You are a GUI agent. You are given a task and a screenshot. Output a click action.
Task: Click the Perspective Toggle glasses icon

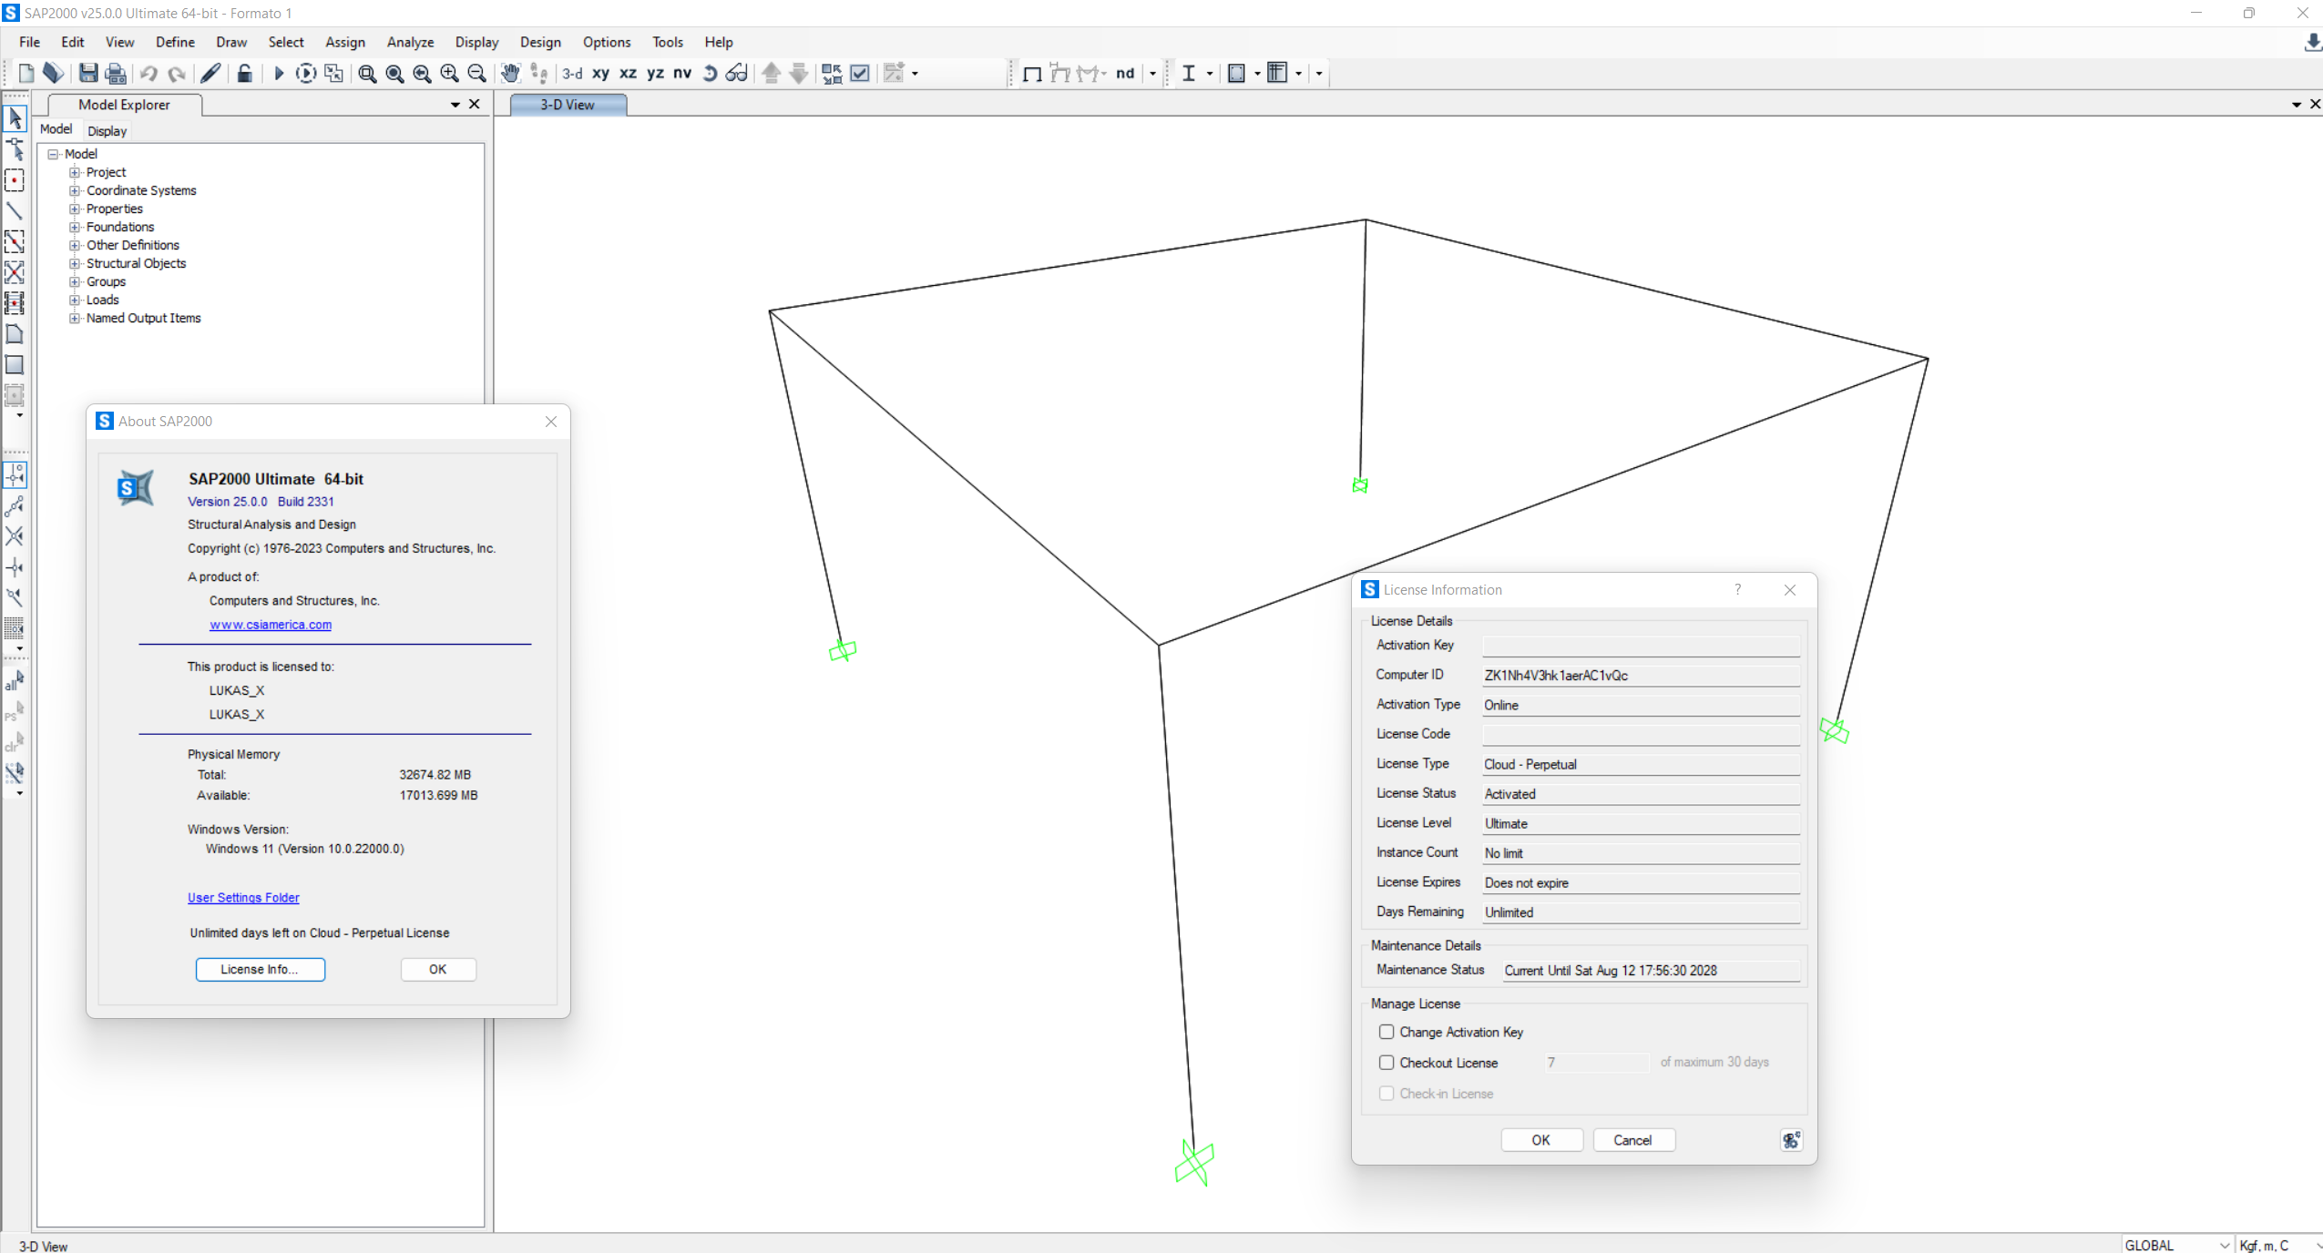736,74
